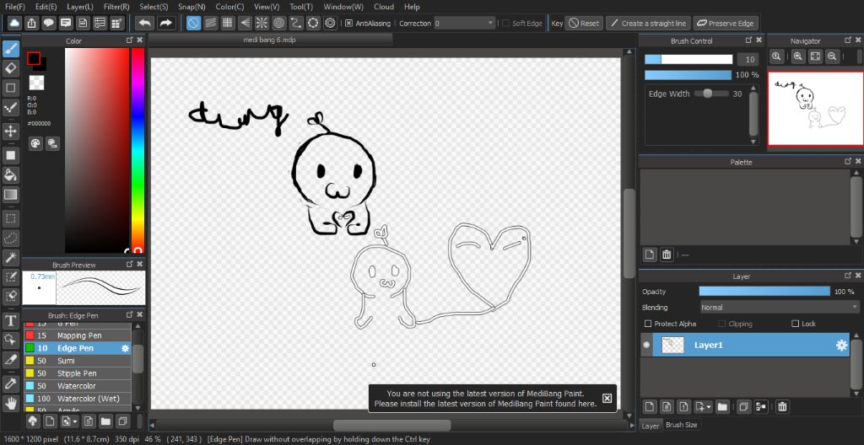The width and height of the screenshot is (864, 445).
Task: Enable concentric circle snap
Action: pyautogui.click(x=278, y=23)
